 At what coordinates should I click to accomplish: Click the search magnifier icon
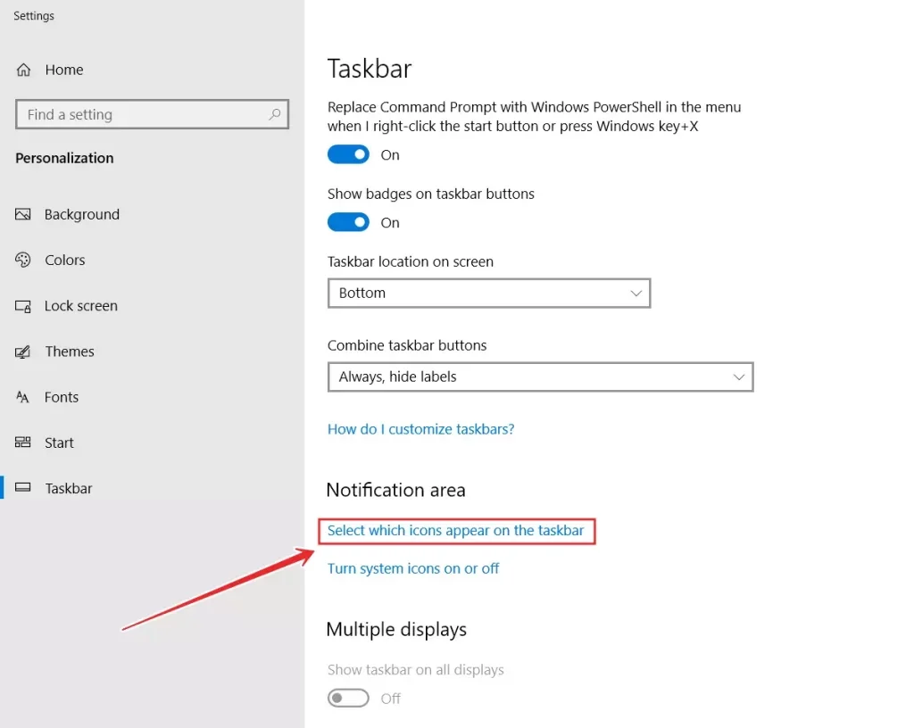tap(275, 114)
